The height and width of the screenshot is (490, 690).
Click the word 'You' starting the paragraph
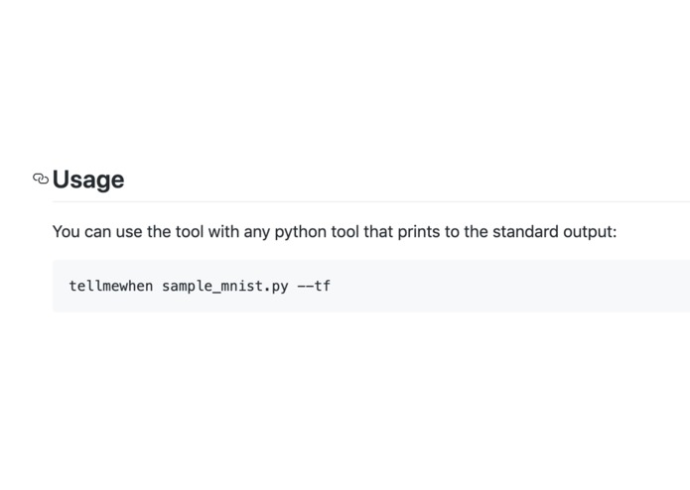67,232
